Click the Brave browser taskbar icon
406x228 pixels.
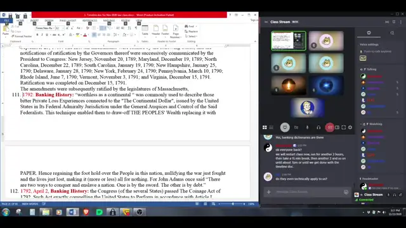tap(86, 212)
